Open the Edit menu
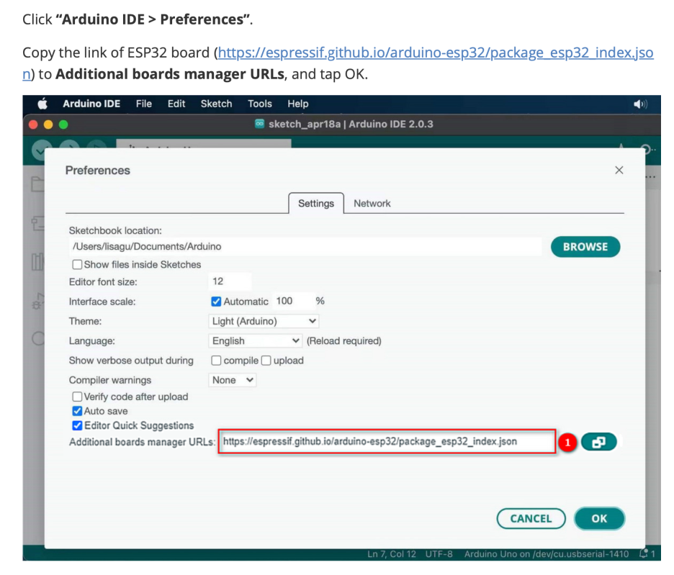Viewport: 674px width, 575px height. coord(176,104)
